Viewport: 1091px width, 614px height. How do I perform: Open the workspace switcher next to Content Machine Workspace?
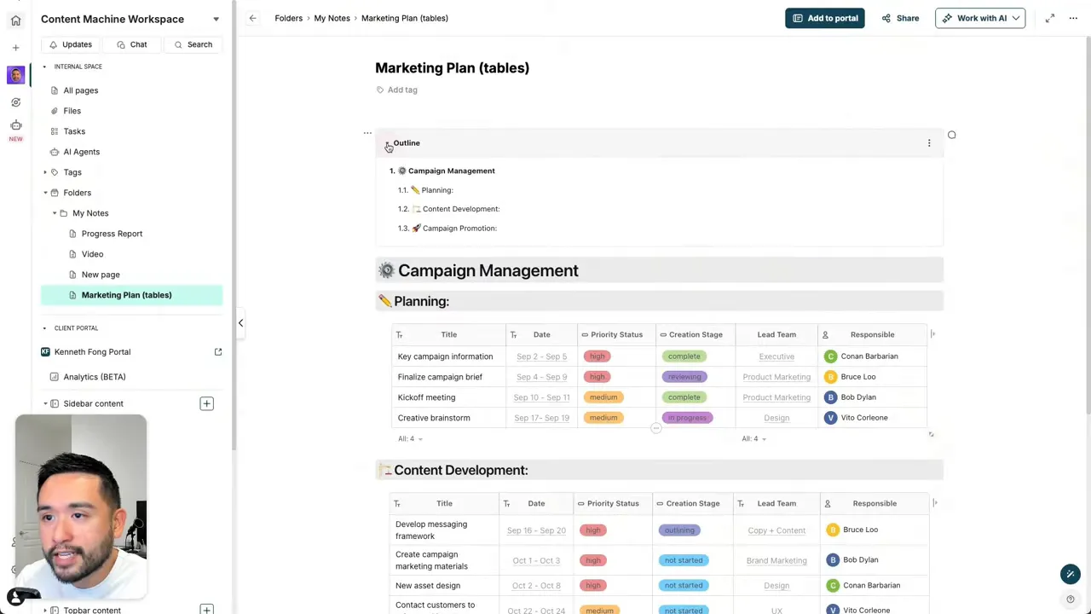tap(216, 18)
